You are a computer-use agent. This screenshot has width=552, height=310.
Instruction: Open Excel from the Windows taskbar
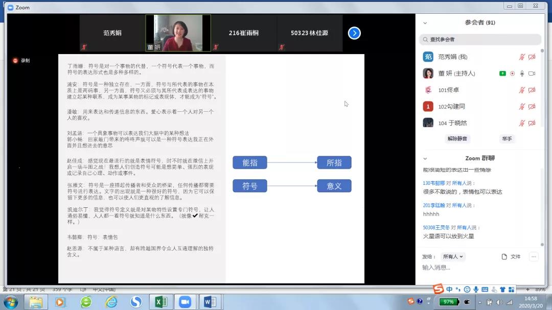160,302
